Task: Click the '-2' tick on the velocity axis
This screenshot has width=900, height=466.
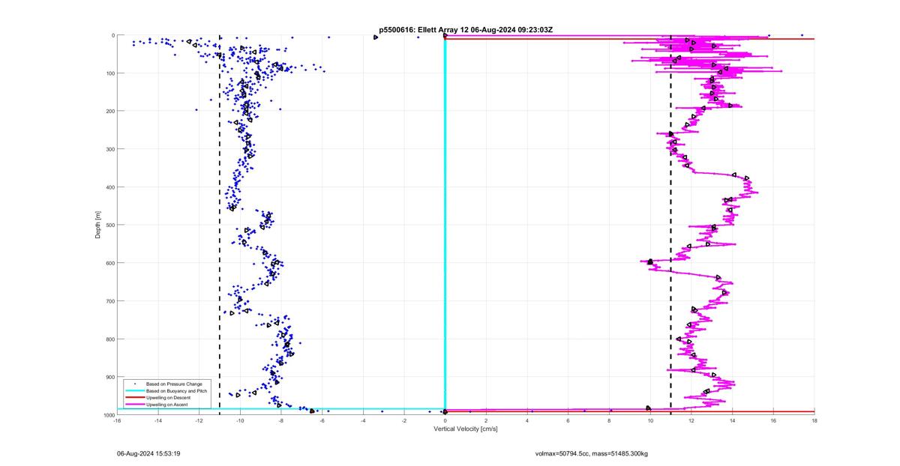Action: click(x=404, y=421)
